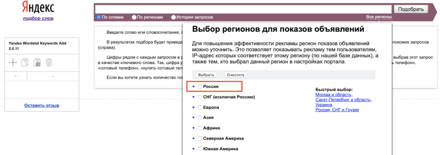Quick-select Санкт-Петербург и область
Viewport: 440px width, 155px height.
pos(343,100)
